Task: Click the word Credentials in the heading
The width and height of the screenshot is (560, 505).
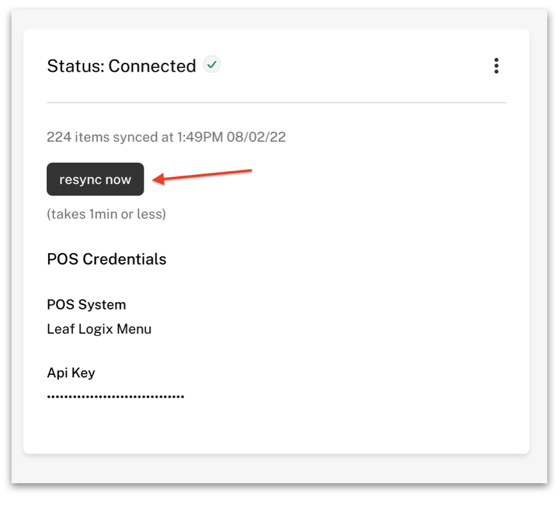Action: point(124,260)
